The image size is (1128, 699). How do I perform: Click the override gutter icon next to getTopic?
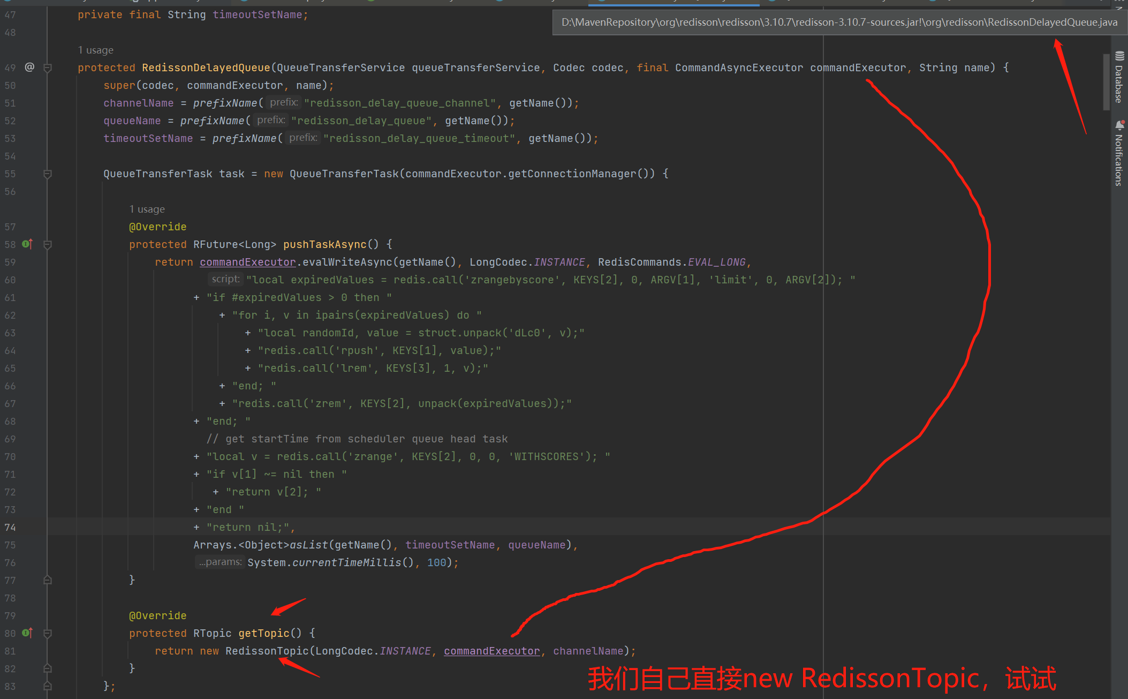click(x=28, y=633)
